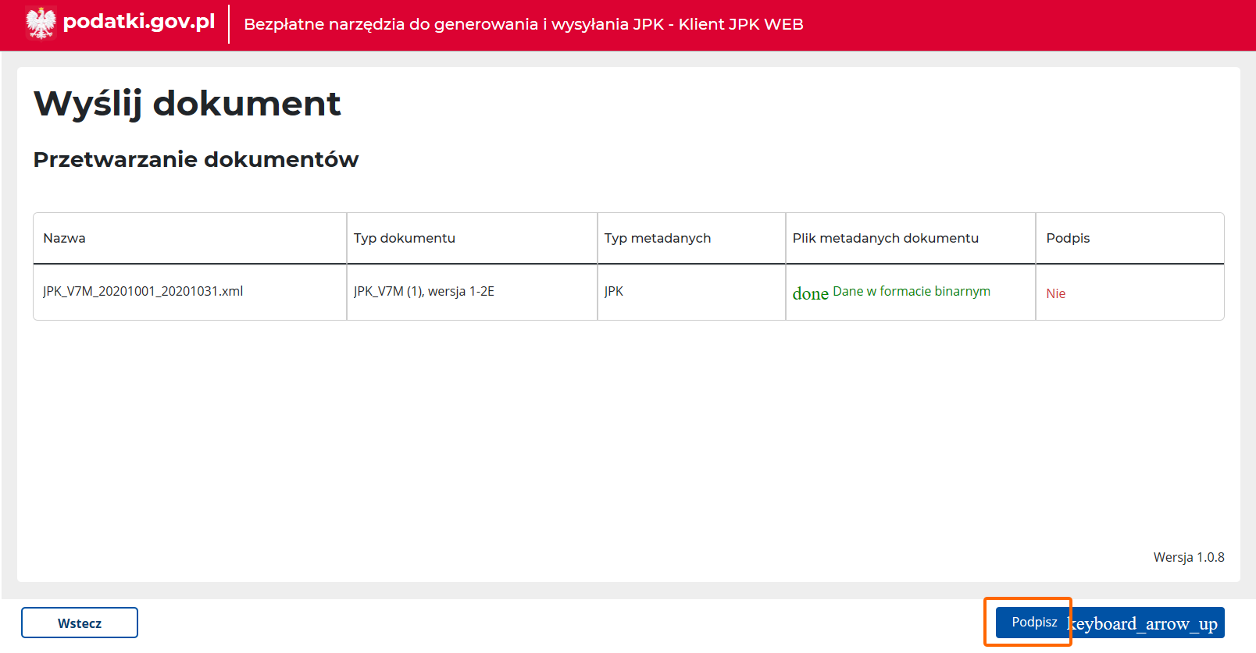1256x653 pixels.
Task: Click the Klient JPK WEB header title
Action: 523,24
